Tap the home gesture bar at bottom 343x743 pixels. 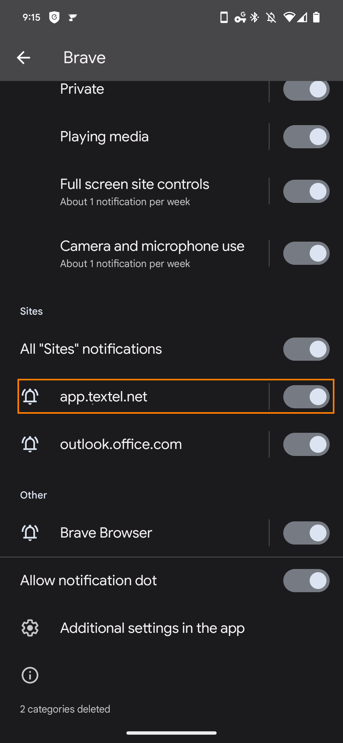click(171, 733)
